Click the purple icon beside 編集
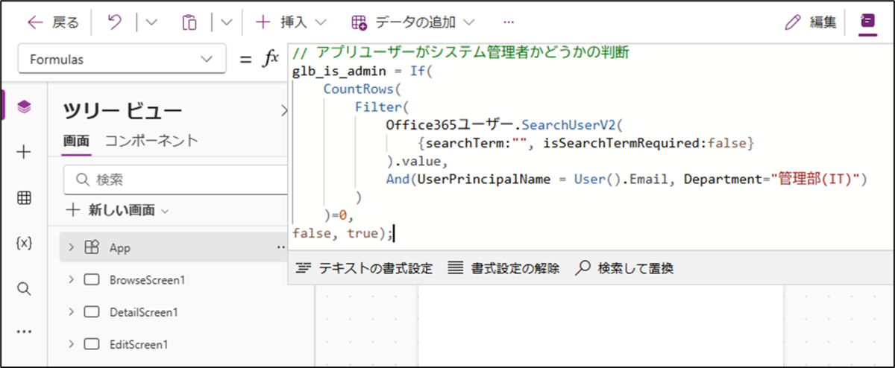 click(x=867, y=22)
